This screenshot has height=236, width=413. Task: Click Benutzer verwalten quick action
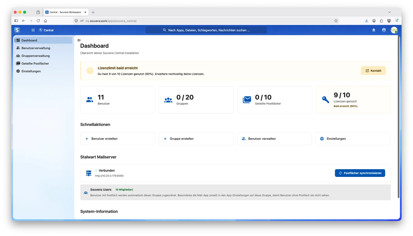[274, 139]
